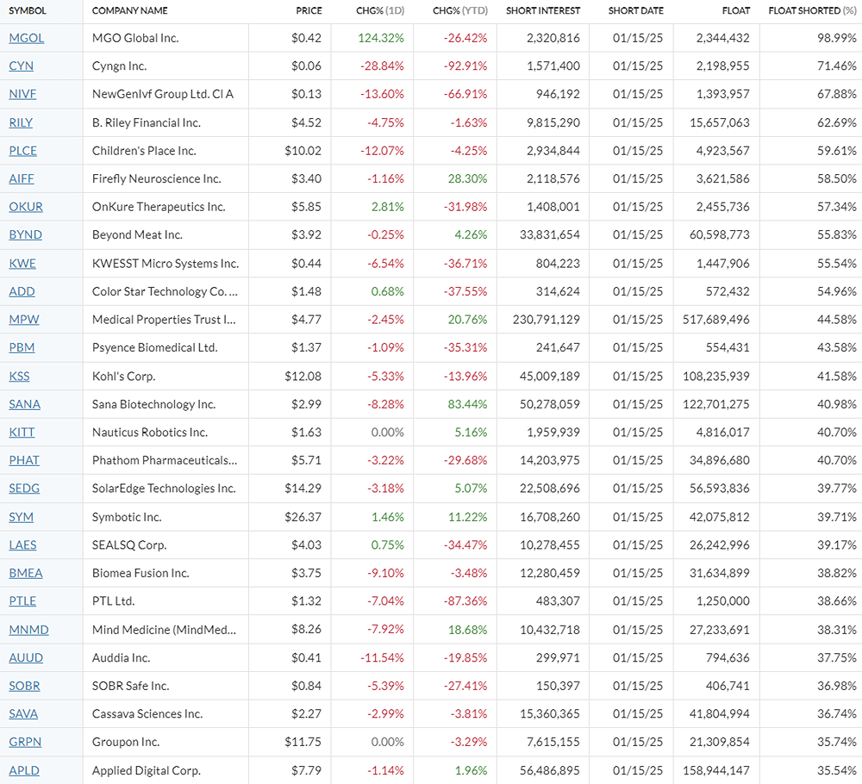Viewport: 862px width, 784px height.
Task: Click the 71.46% float shorted value
Action: point(837,66)
